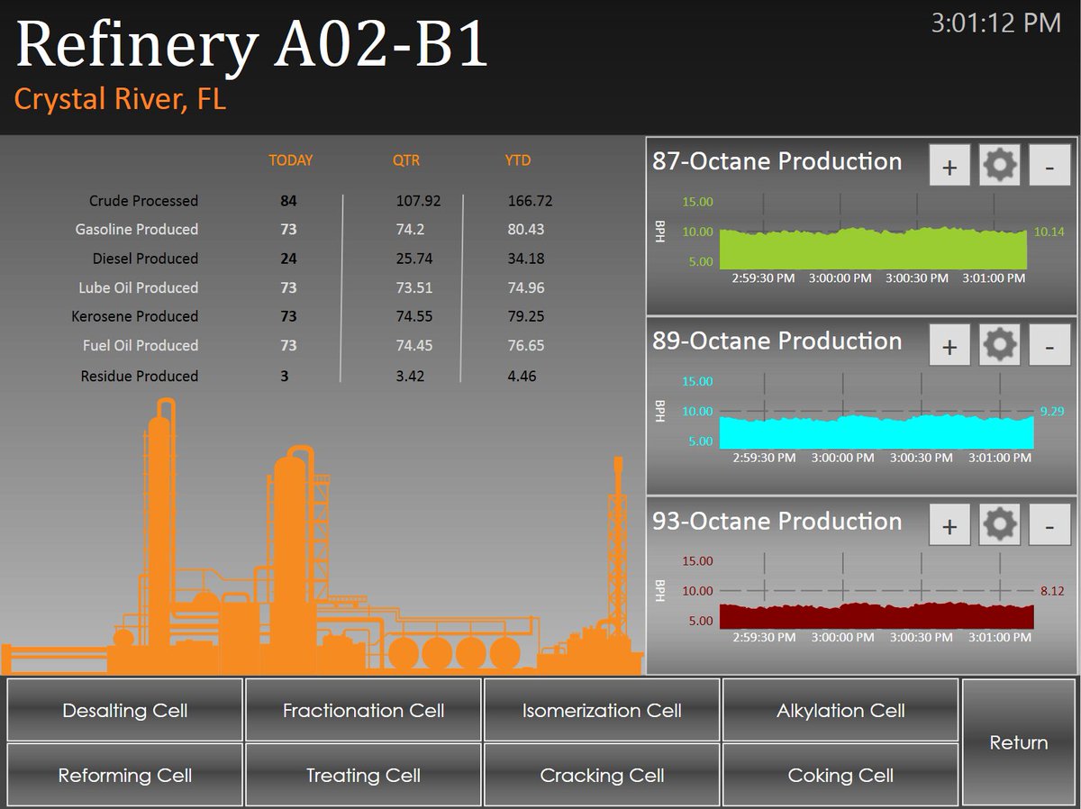Go to the Coking Cell
The height and width of the screenshot is (809, 1081).
[840, 775]
